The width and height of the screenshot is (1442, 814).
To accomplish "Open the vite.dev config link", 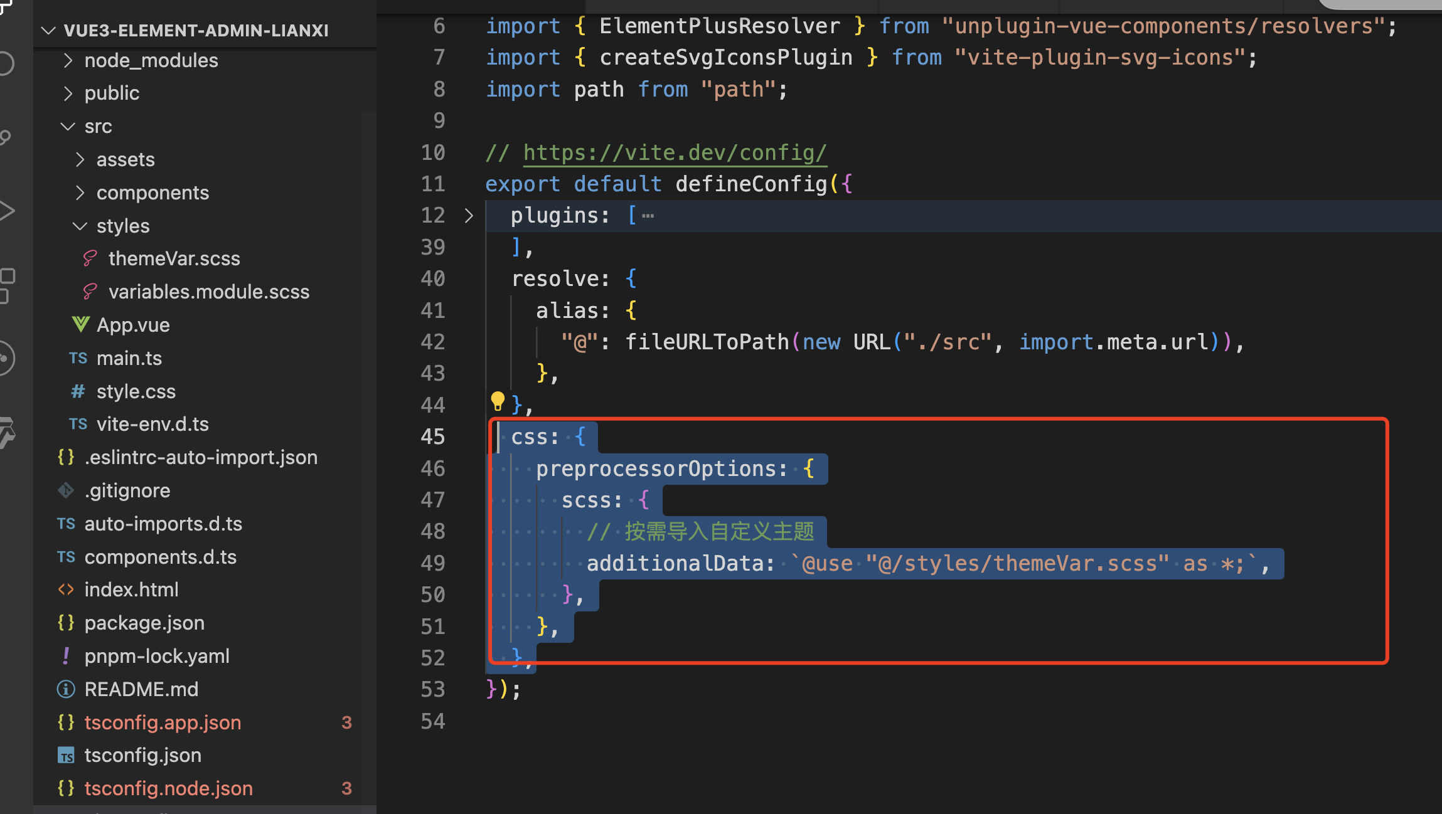I will 675,152.
